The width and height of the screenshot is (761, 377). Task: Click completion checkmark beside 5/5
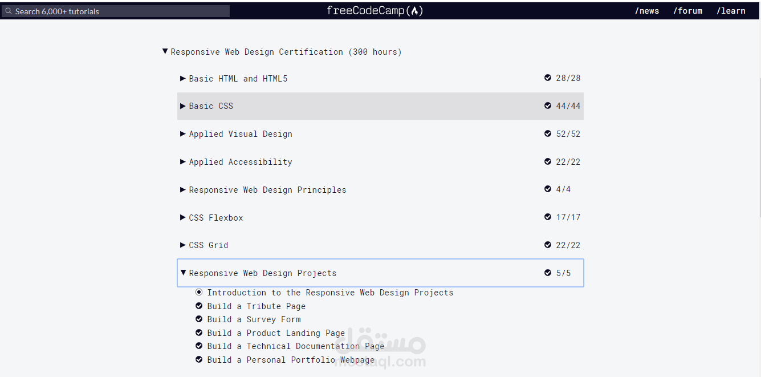pos(548,273)
